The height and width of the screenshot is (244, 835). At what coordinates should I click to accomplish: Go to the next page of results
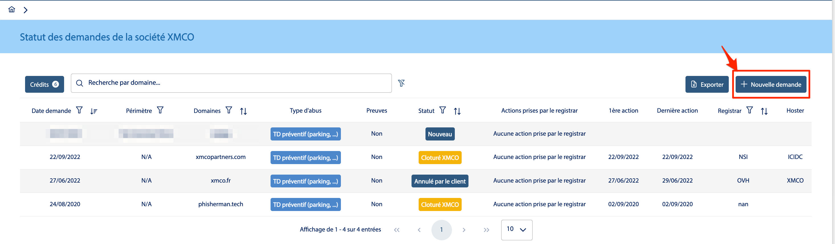464,230
